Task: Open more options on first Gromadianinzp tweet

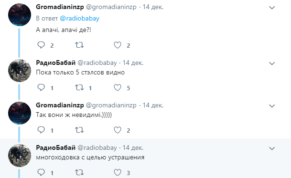Action: [272, 8]
